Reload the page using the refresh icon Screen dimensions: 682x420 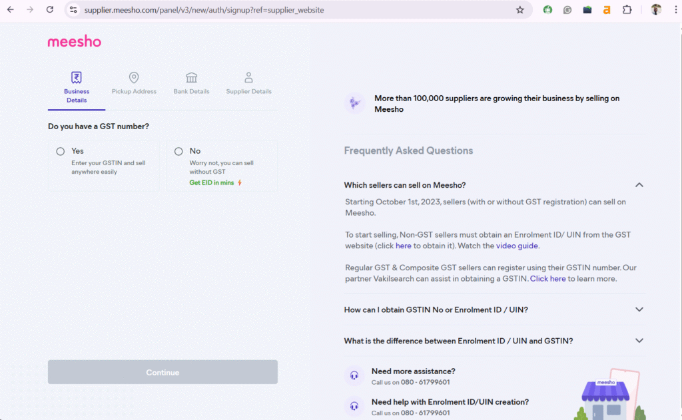[x=50, y=10]
